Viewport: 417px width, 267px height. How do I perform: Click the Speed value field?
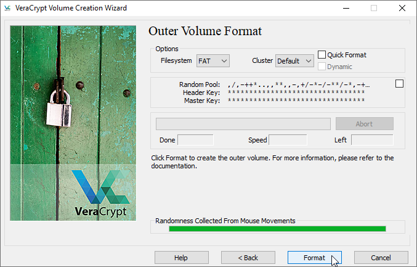pos(288,140)
